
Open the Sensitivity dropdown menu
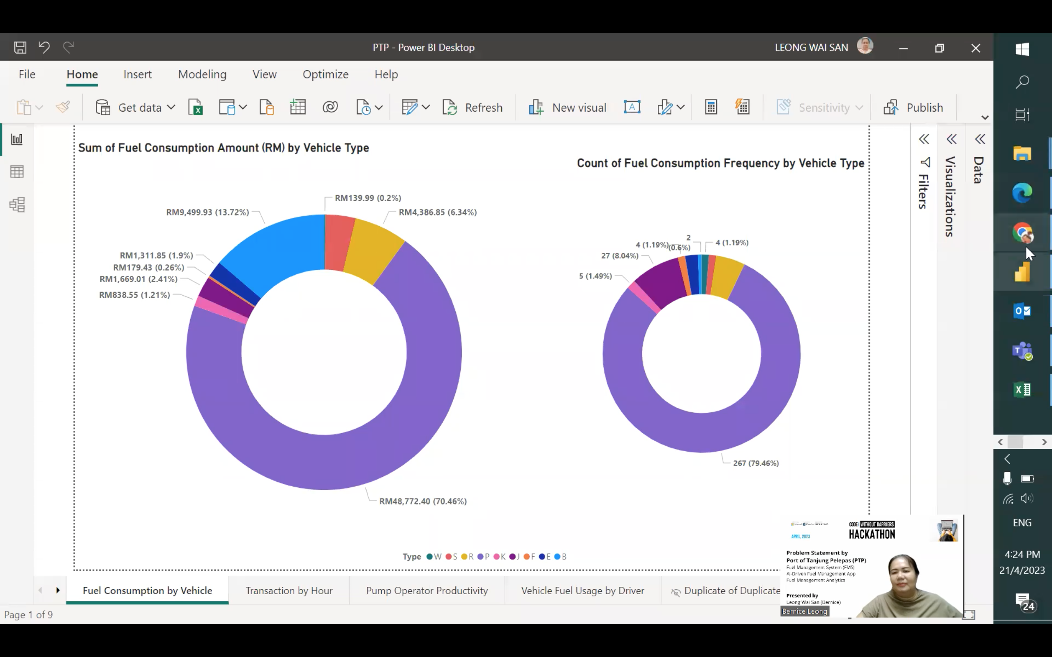point(859,107)
